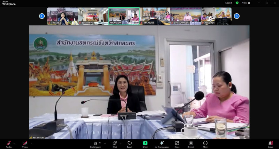This screenshot has height=149, width=279.
Task: Select the green-highlighted active speaker thumbnail
Action: tap(124, 16)
